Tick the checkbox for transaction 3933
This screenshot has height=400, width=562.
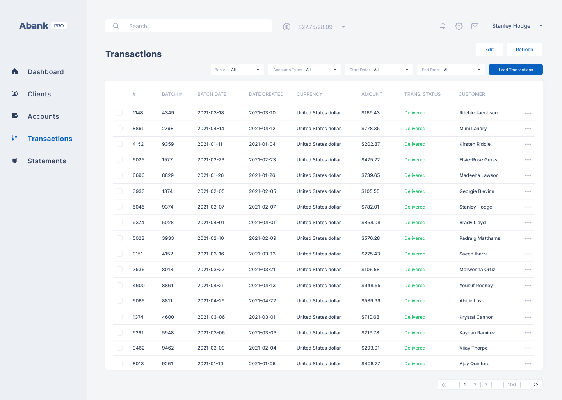click(x=120, y=191)
